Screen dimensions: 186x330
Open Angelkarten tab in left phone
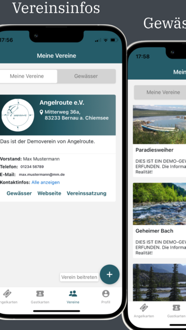[x=8, y=297]
